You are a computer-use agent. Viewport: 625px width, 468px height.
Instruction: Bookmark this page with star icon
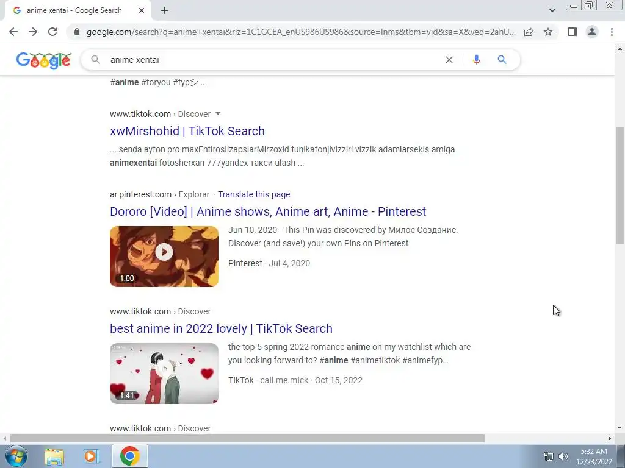[548, 32]
